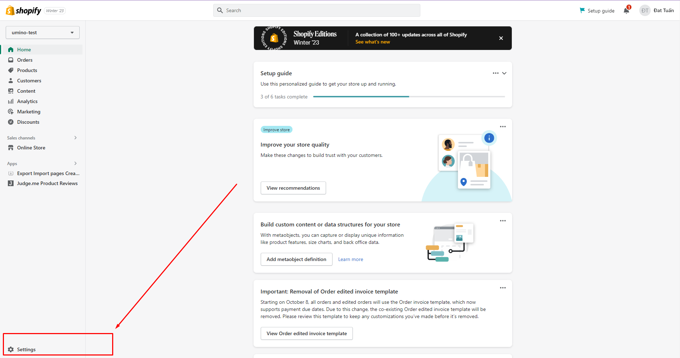Open Judge.me Product Reviews app
This screenshot has height=358, width=680.
pyautogui.click(x=42, y=183)
